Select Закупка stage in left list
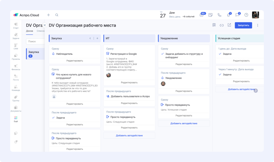Viewport: 274px width, 162px height. [36, 54]
